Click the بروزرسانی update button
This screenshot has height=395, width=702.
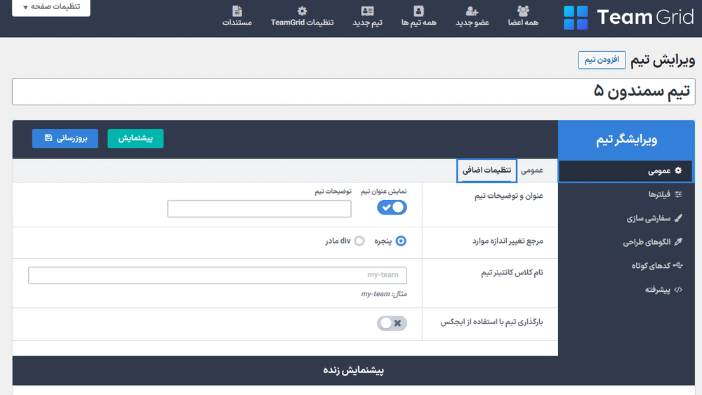pos(65,138)
